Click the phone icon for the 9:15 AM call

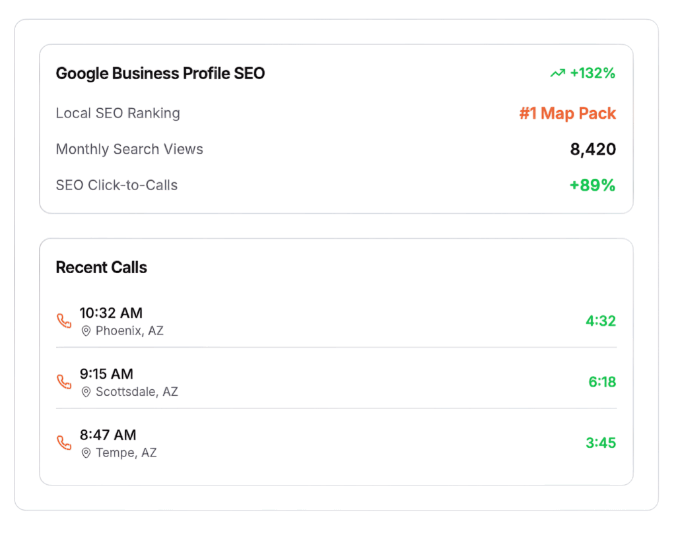tap(64, 382)
